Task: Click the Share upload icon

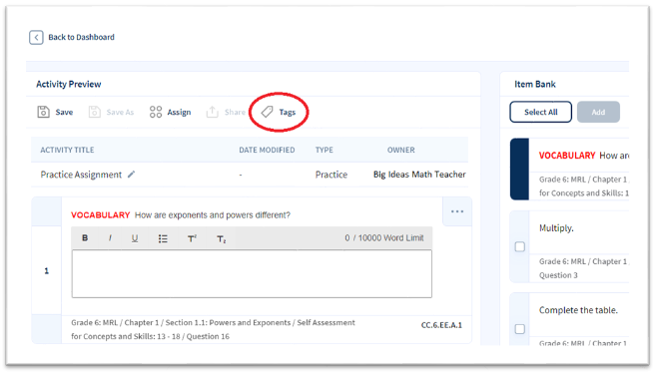Action: pyautogui.click(x=213, y=112)
